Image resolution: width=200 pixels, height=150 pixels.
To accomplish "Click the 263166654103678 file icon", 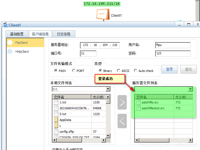I will (x=56, y=108).
